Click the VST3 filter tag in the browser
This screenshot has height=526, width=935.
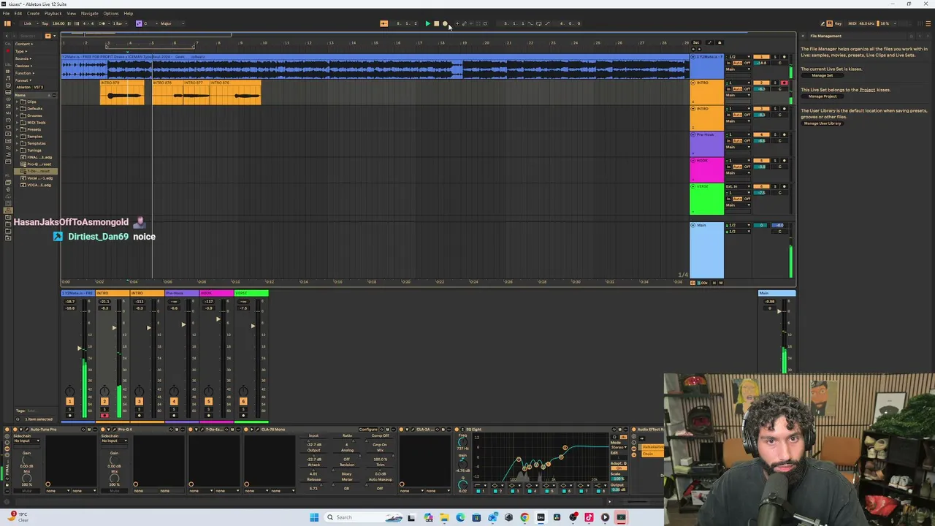tap(37, 88)
